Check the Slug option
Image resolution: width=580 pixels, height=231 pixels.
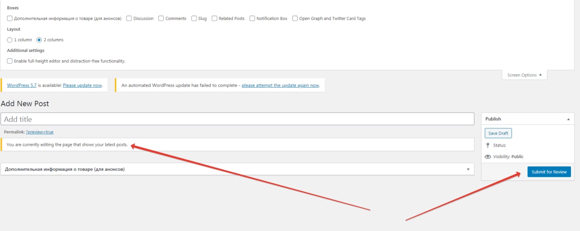[x=194, y=19]
